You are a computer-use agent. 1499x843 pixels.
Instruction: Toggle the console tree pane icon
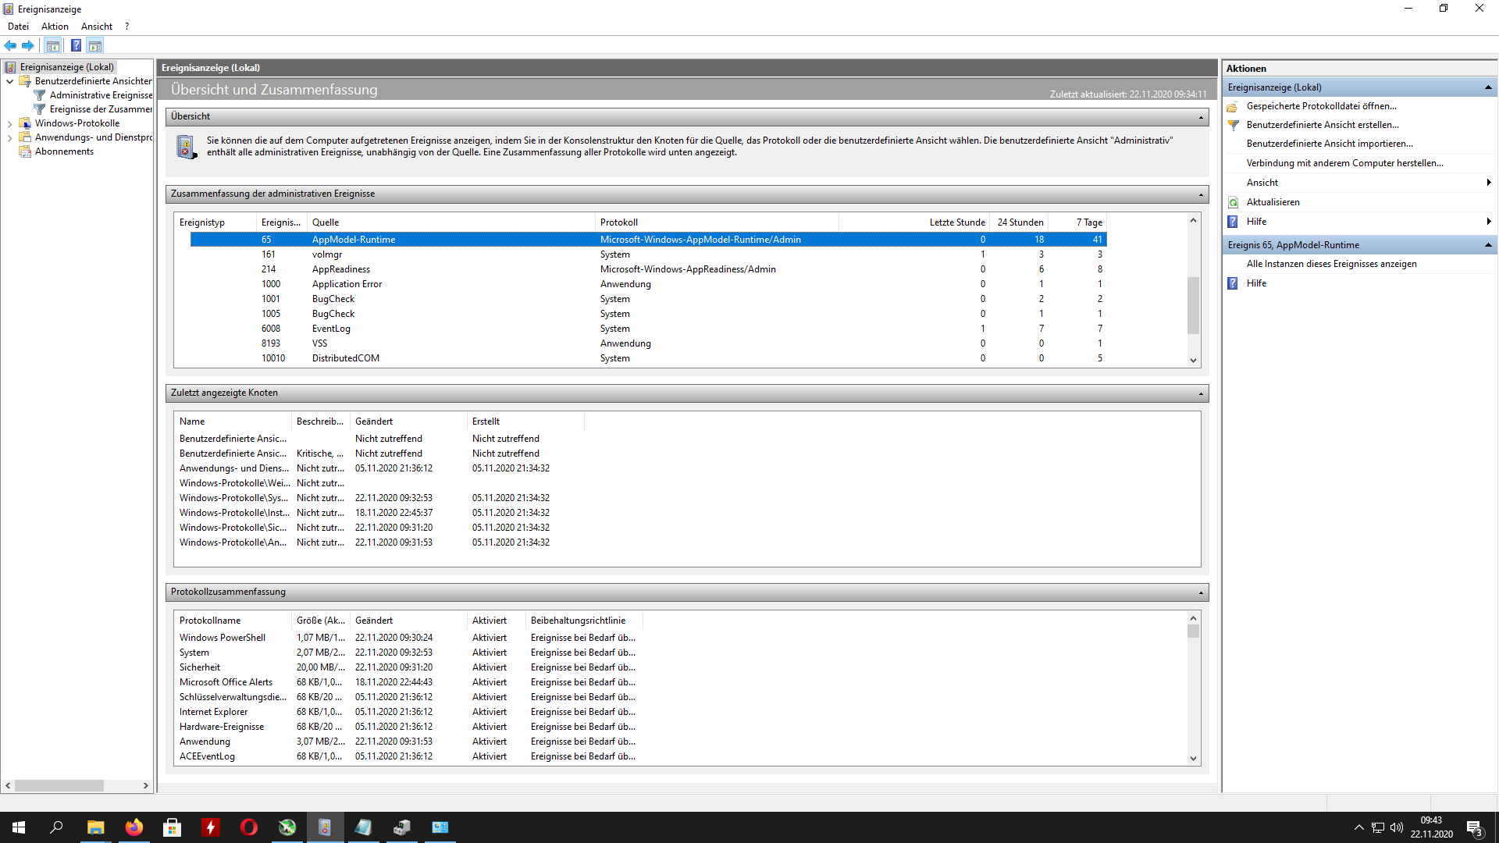(x=52, y=45)
